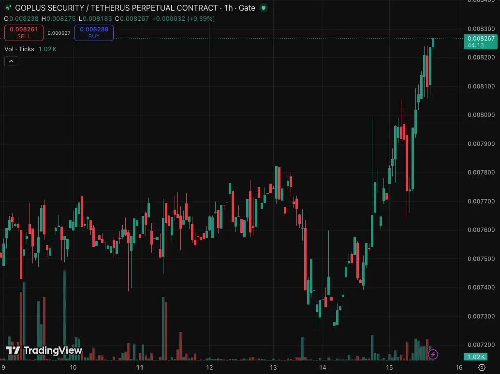Click the 13 date label on time axis
Screen dimensions: 500x374
(x=273, y=367)
